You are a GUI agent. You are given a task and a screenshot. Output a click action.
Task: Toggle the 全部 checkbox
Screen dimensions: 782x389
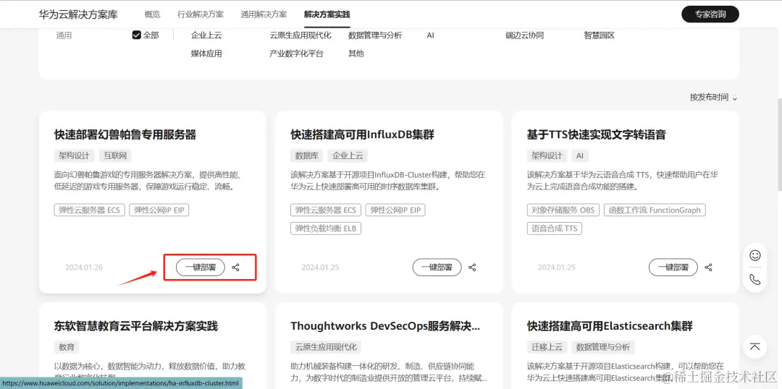click(x=137, y=35)
